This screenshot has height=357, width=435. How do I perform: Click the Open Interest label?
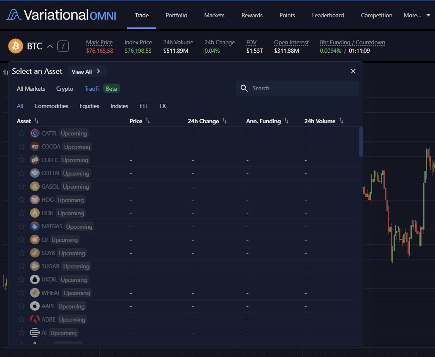pos(291,42)
